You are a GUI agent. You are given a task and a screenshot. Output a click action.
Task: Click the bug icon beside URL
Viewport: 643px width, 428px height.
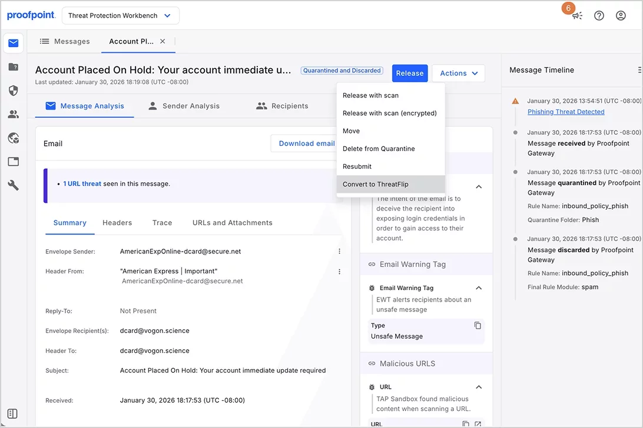372,387
